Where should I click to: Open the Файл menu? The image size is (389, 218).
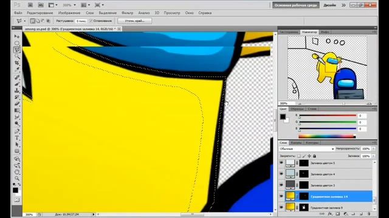[x=18, y=13]
